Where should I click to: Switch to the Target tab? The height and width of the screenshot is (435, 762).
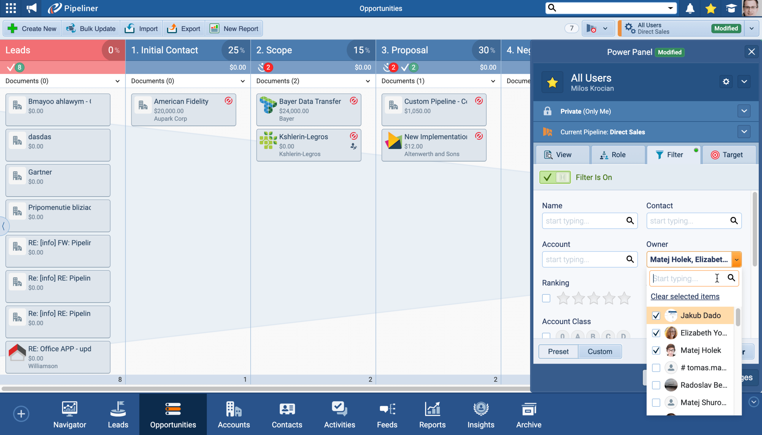point(728,155)
